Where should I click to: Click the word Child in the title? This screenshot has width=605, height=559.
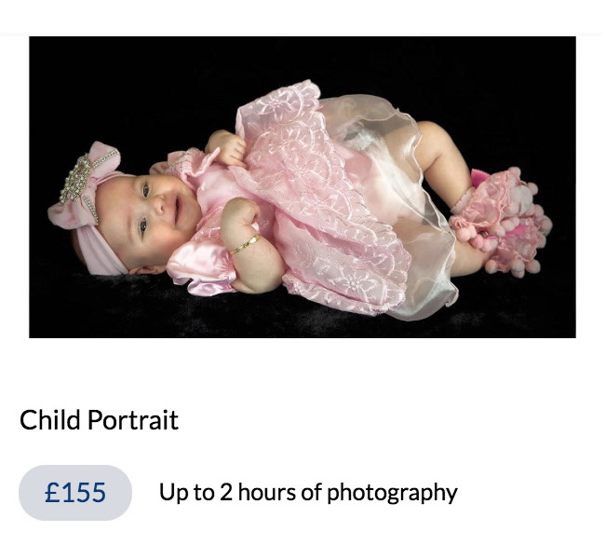click(x=49, y=420)
